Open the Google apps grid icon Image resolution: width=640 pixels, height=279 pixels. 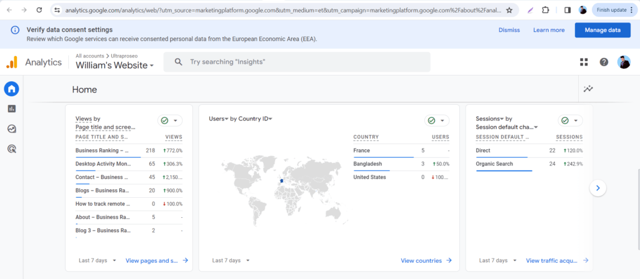584,62
